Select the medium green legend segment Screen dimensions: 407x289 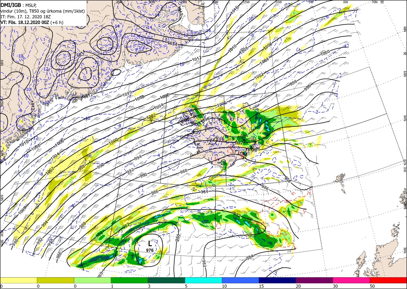point(129,280)
